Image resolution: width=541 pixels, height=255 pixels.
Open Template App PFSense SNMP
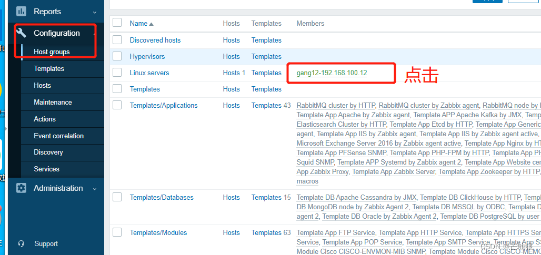point(342,152)
